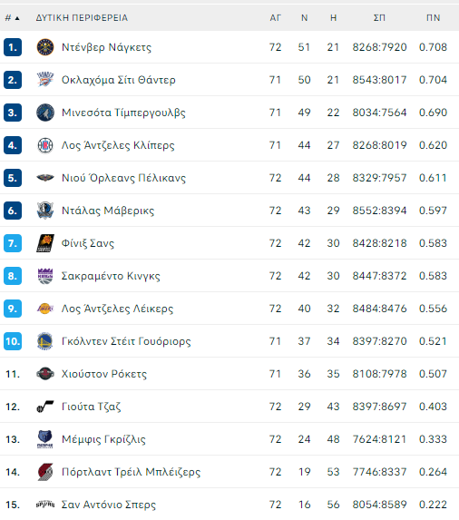Viewport: 459px width, 520px height.
Task: Click the New Orleans Pelicans logo
Action: [x=45, y=178]
